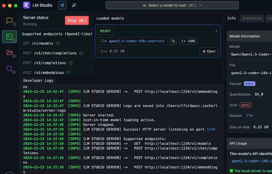Click the magic wand toolbar icon
The height and width of the screenshot is (174, 272).
74,5
